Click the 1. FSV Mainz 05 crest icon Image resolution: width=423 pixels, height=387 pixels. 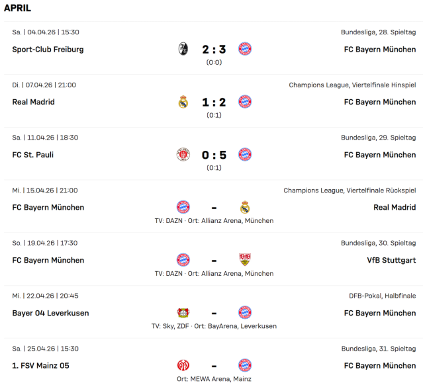183,365
